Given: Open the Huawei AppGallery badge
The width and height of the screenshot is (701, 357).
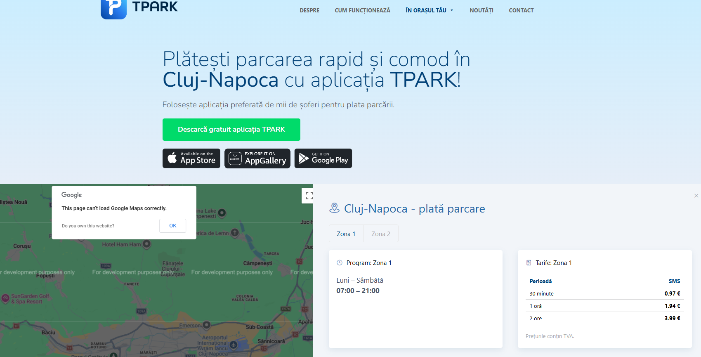Looking at the screenshot, I should point(257,158).
